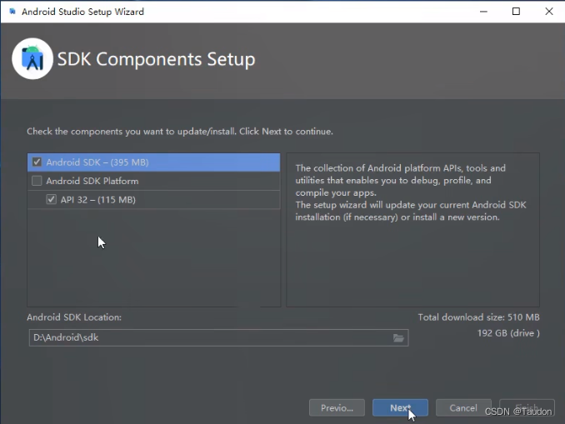Click the 'Total download size: 510 MB' text
Image resolution: width=565 pixels, height=424 pixels.
(x=478, y=317)
